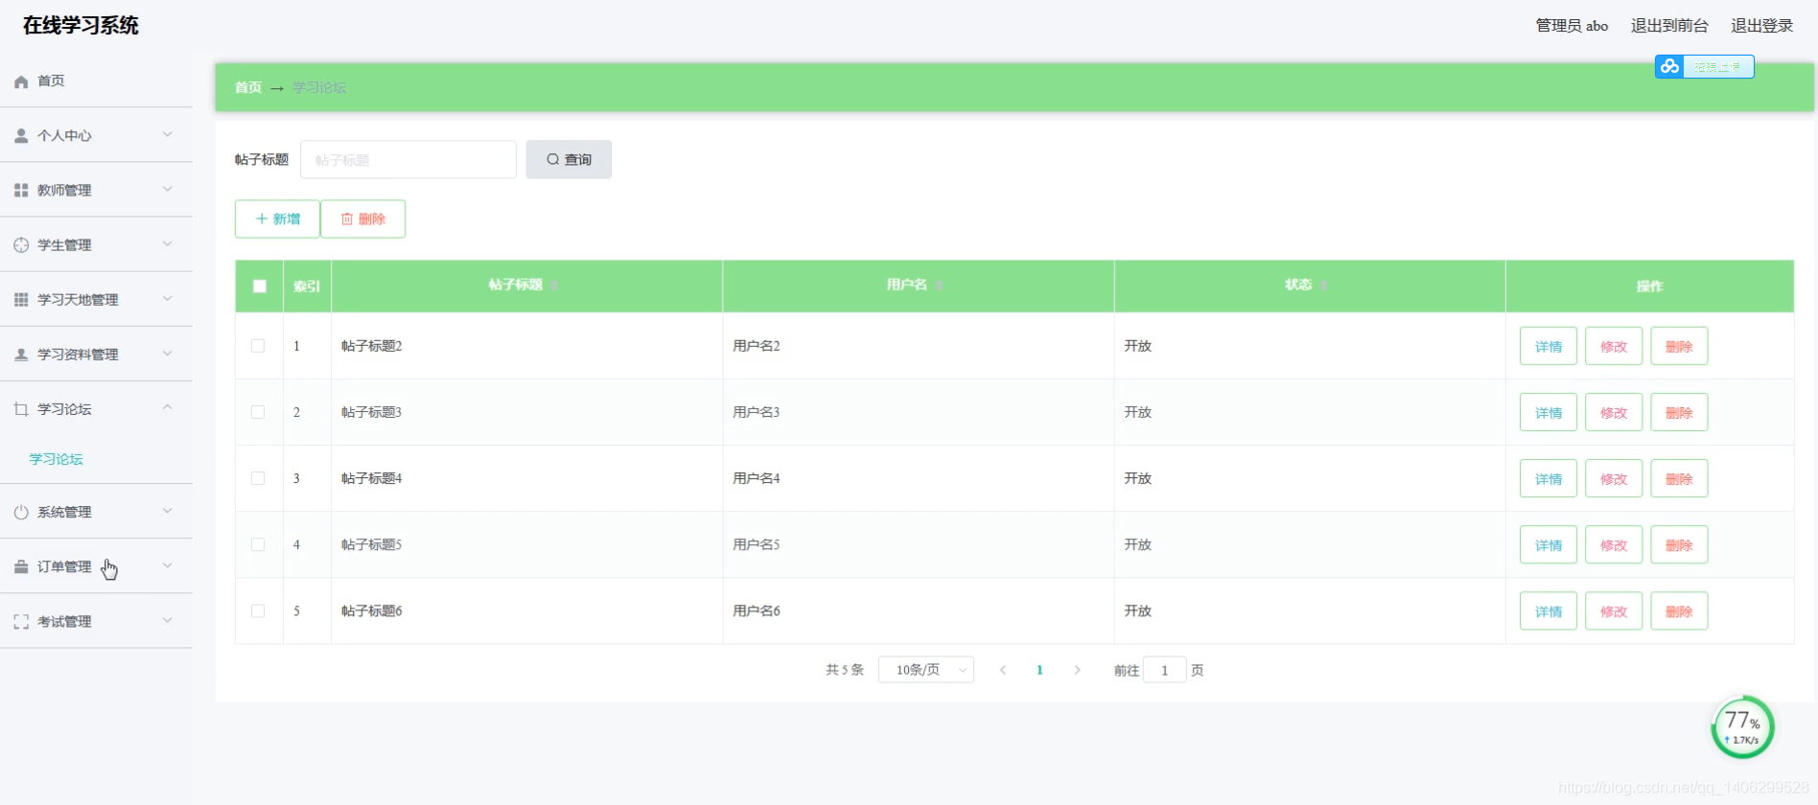Screen dimensions: 1818x805
Task: Click 修改 for 帖子标题6
Action: (1614, 611)
